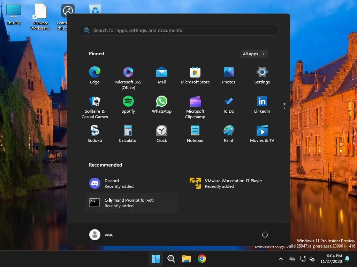The image size is (357, 267).
Task: Launch Notepad from pinned apps
Action: [x=195, y=134]
